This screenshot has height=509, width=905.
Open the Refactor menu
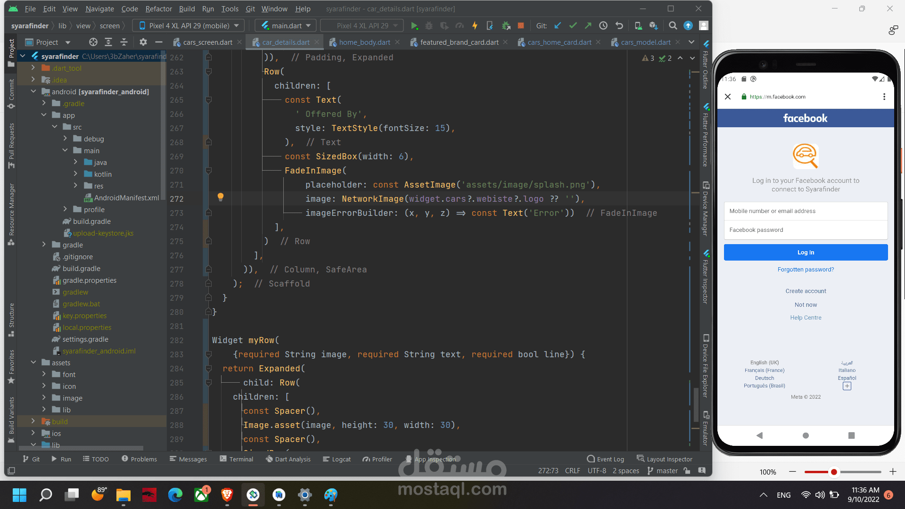pyautogui.click(x=158, y=8)
